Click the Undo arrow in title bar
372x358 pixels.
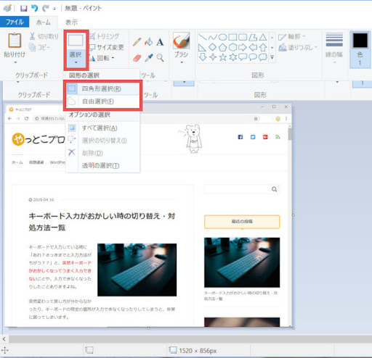[x=34, y=8]
